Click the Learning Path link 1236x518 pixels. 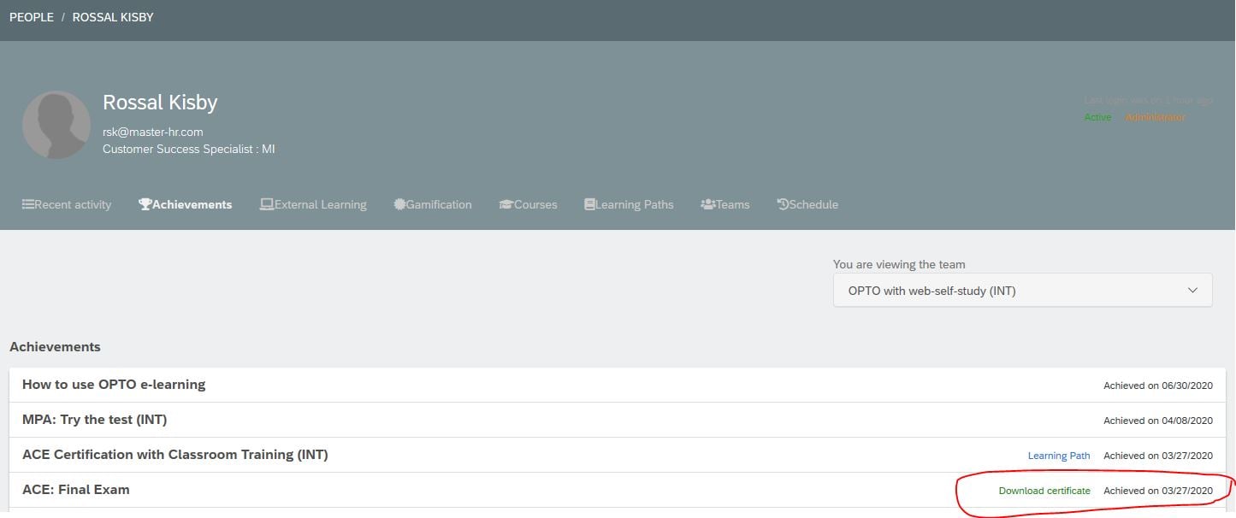(1059, 456)
